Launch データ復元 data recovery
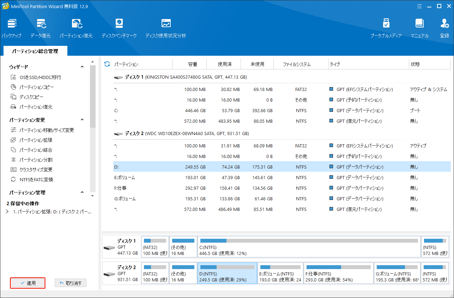 tap(40, 28)
